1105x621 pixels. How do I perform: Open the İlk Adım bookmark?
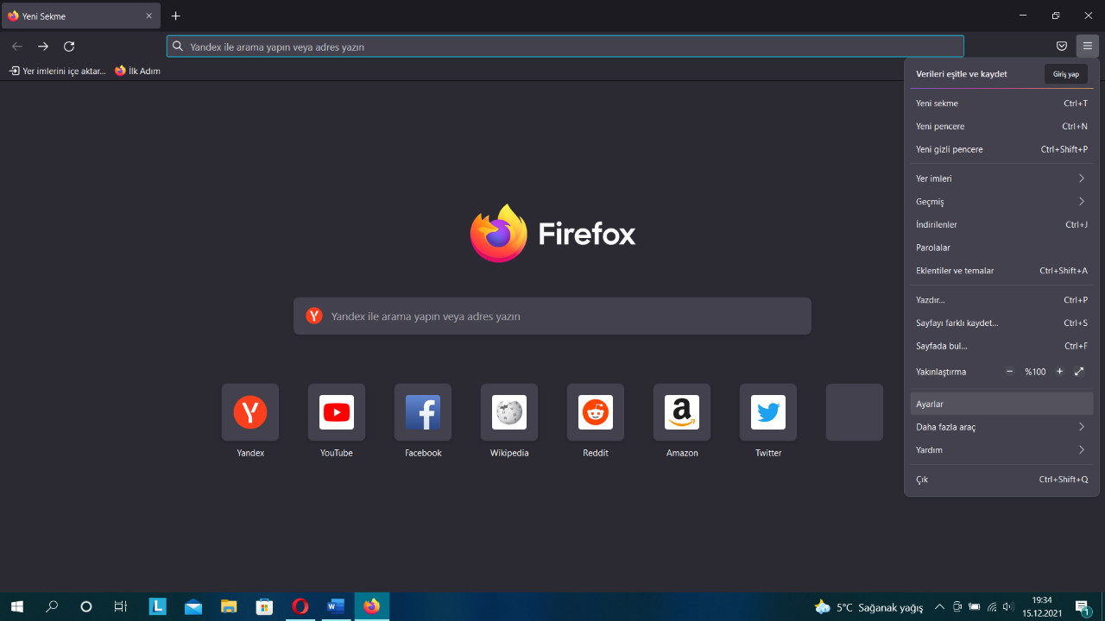137,71
